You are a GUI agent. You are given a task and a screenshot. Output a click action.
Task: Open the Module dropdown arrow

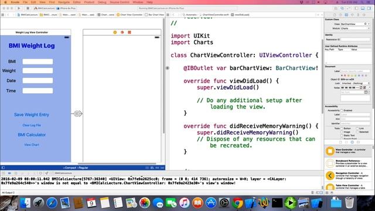click(369, 28)
